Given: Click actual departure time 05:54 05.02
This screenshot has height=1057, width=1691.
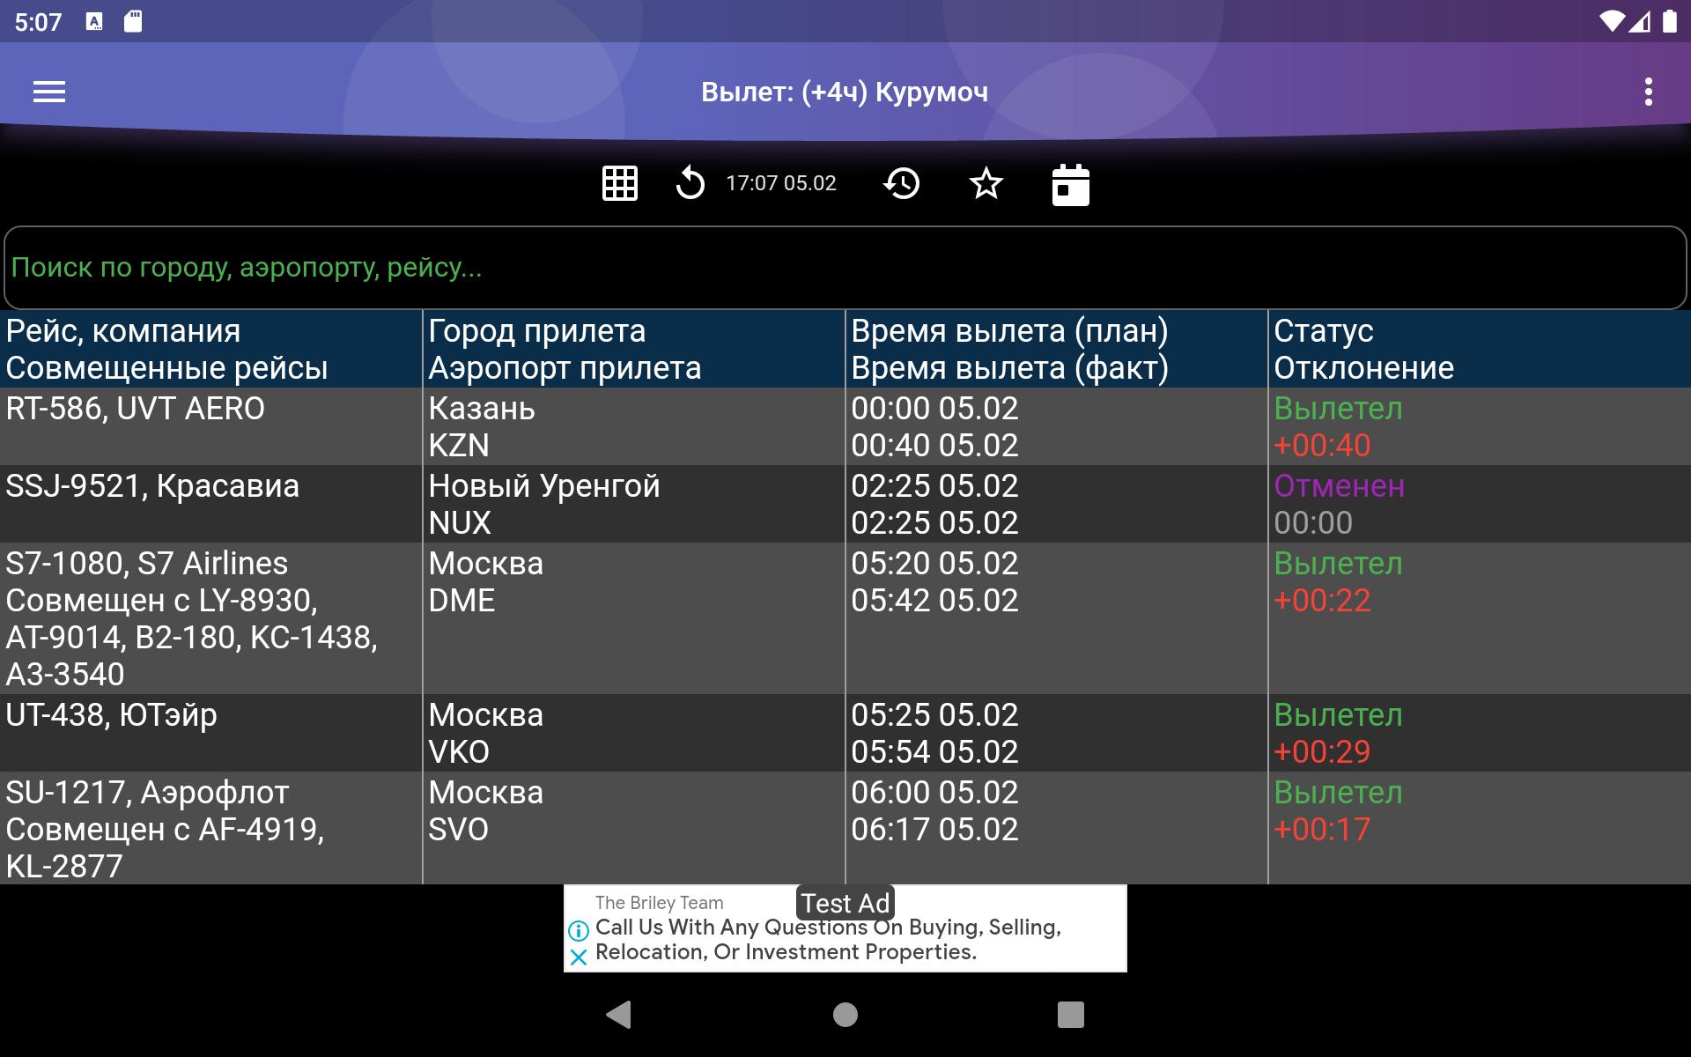Looking at the screenshot, I should [x=934, y=752].
